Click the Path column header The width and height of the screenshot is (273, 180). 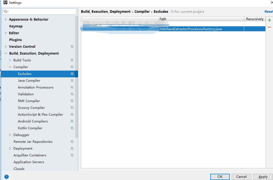pyautogui.click(x=163, y=19)
